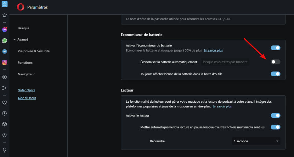Click En savoir plus under battery saver

(x=213, y=50)
